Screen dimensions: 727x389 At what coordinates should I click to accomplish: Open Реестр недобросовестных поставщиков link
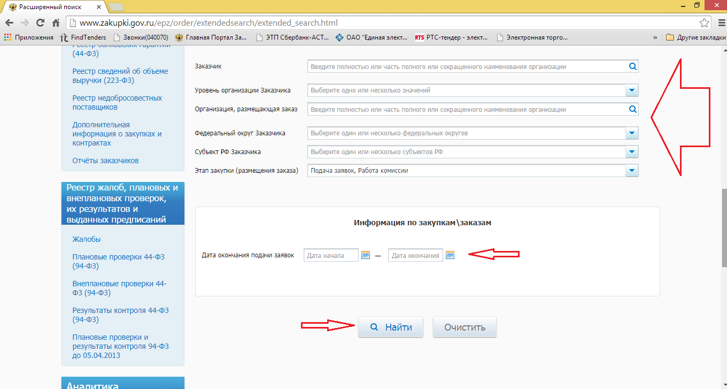(x=117, y=102)
